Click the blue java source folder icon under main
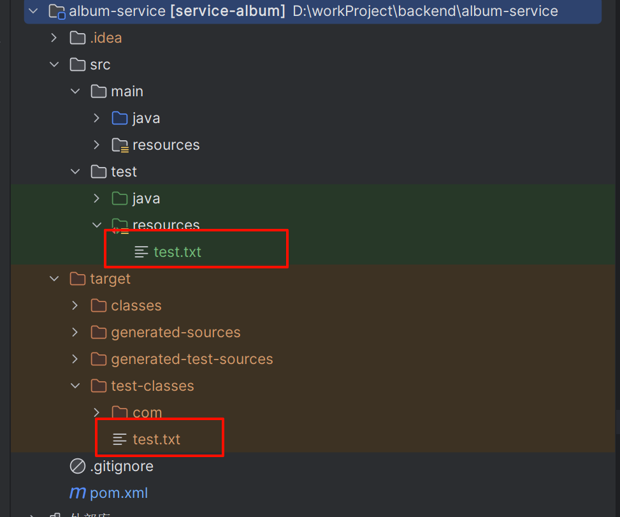Viewport: 620px width, 517px height. (x=119, y=119)
